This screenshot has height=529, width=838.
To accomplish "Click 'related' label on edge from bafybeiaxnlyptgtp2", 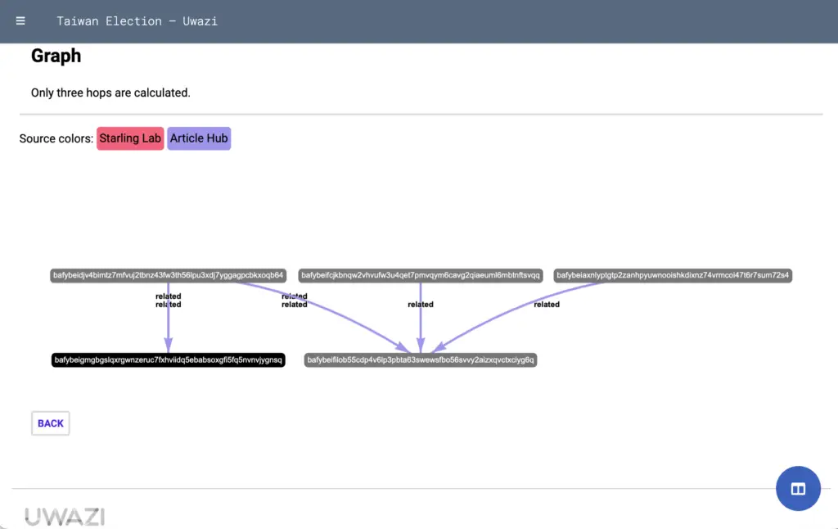I will pos(547,305).
